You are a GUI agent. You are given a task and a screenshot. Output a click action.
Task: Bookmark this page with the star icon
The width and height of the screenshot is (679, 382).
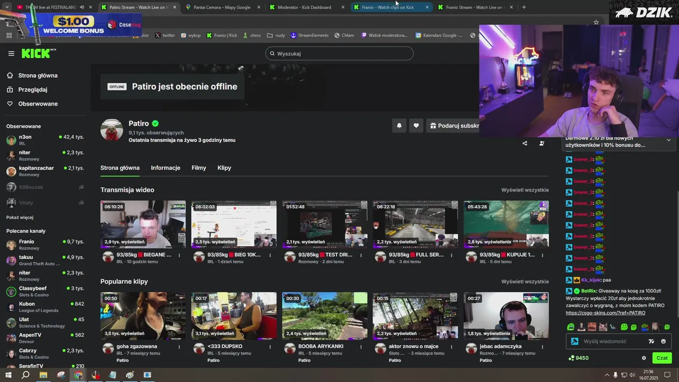[596, 22]
